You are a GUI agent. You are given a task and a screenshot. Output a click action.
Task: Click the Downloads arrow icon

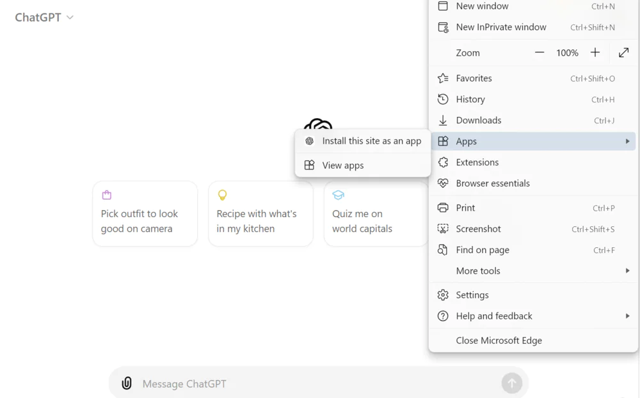pyautogui.click(x=443, y=120)
